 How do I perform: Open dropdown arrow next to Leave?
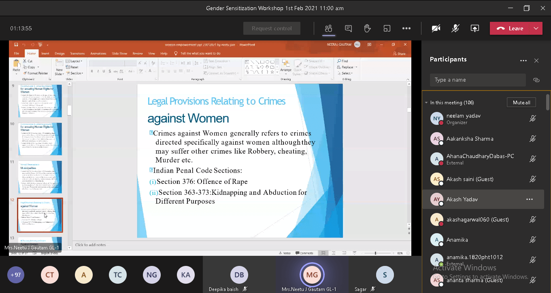(536, 28)
